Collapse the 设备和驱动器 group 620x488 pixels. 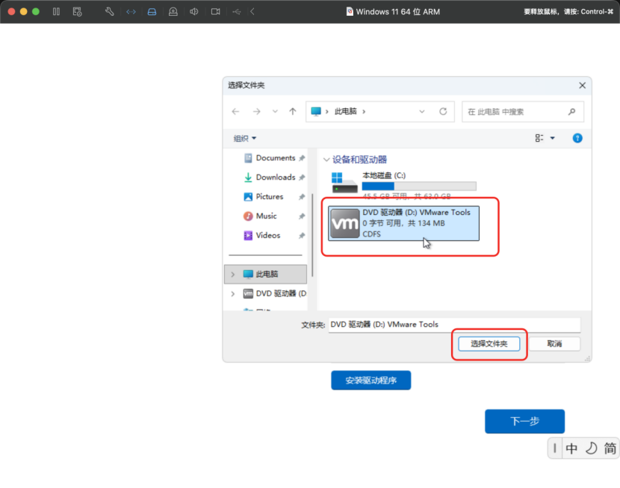(326, 160)
